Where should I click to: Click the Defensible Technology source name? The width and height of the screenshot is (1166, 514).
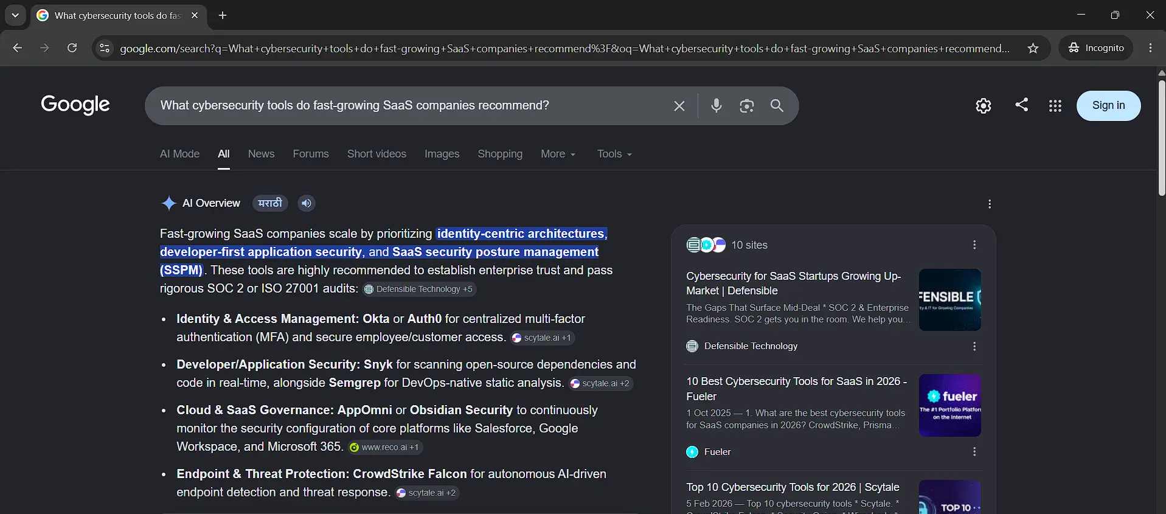tap(751, 346)
